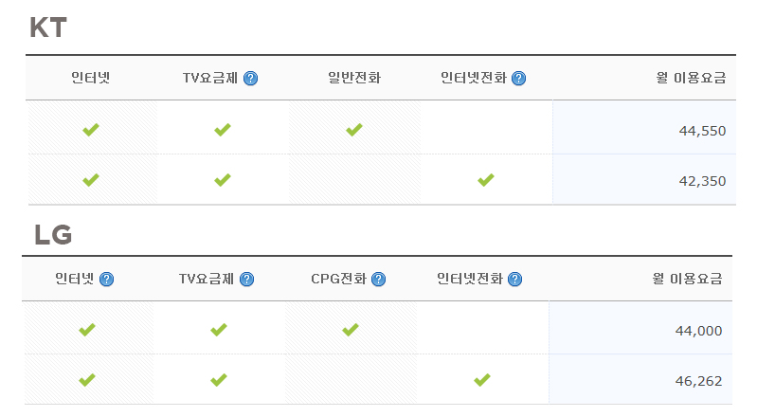757x417 pixels.
Task: Click 인터넷 checkmark in LG 46,262 row
Action: click(x=87, y=380)
